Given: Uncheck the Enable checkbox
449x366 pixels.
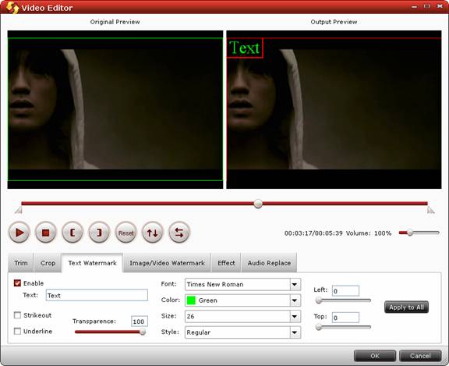Looking at the screenshot, I should [17, 283].
